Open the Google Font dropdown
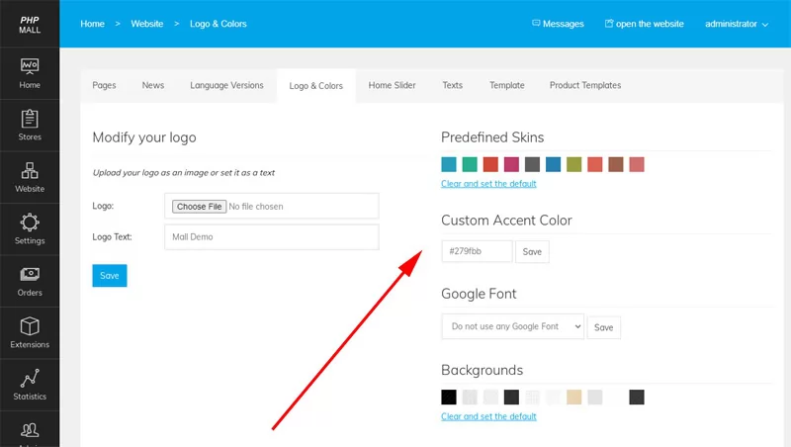The height and width of the screenshot is (447, 791). pos(512,326)
